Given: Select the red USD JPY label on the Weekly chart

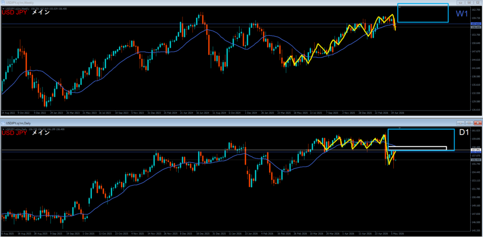Looking at the screenshot, I should [15, 13].
